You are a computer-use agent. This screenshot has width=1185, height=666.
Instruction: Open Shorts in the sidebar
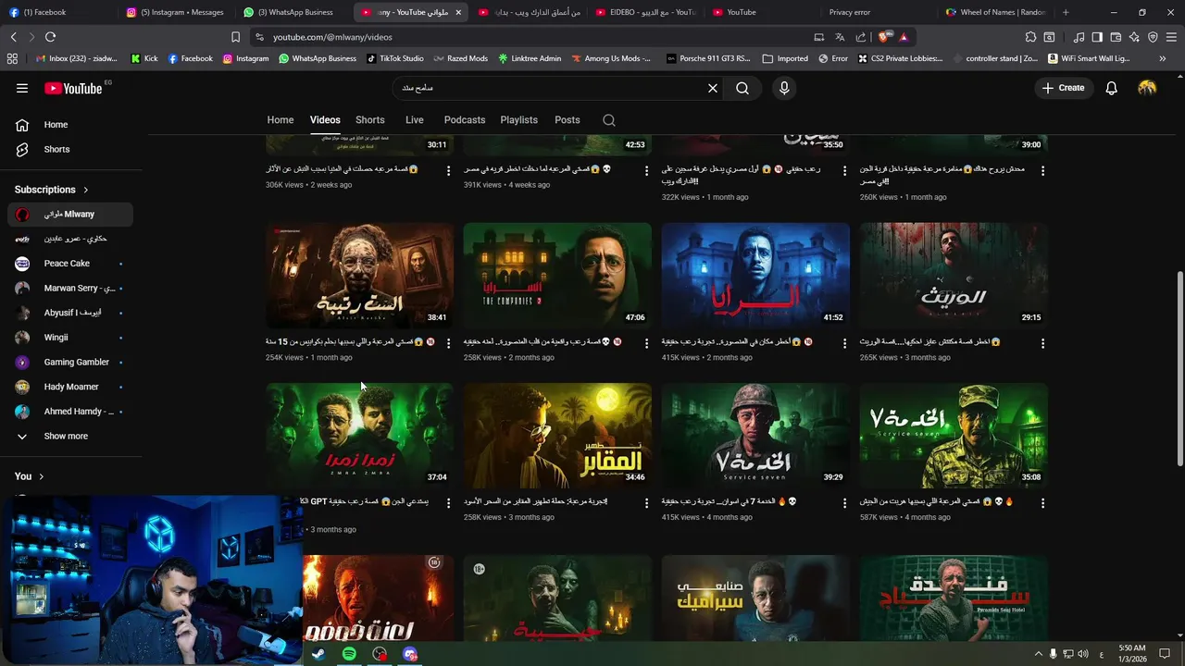pos(70,149)
